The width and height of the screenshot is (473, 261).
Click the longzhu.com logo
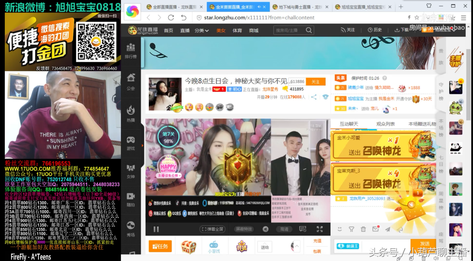(142, 30)
